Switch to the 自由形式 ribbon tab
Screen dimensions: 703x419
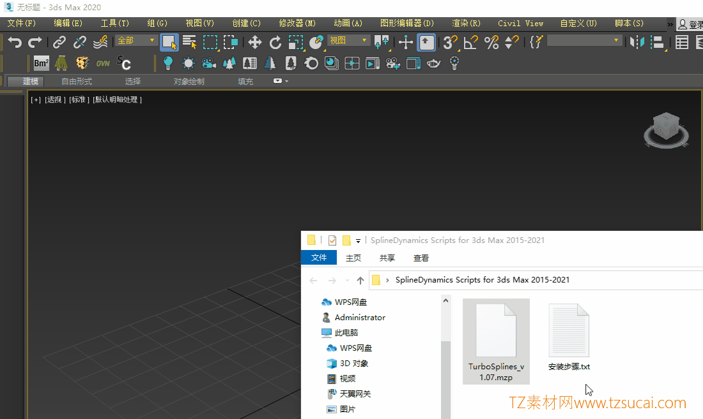pos(77,82)
